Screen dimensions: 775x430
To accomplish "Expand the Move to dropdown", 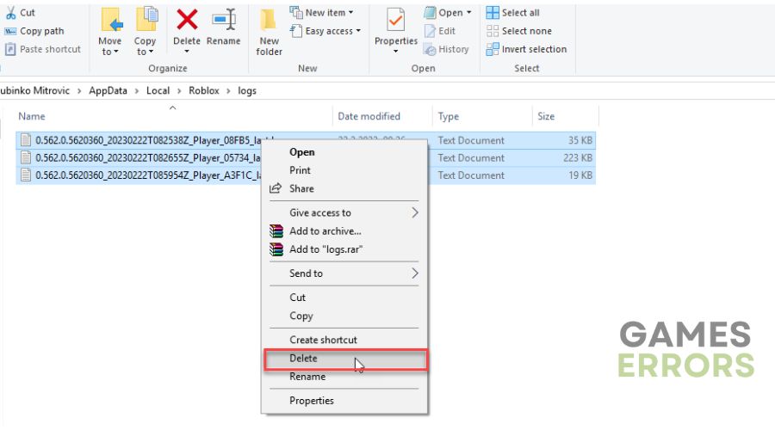I will [x=109, y=46].
